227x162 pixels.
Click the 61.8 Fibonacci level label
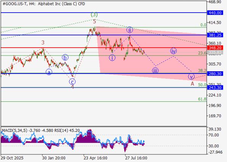pos(202,99)
